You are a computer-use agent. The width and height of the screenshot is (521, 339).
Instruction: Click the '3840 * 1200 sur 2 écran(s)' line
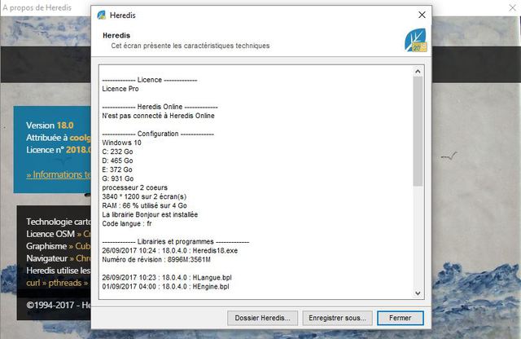click(144, 196)
